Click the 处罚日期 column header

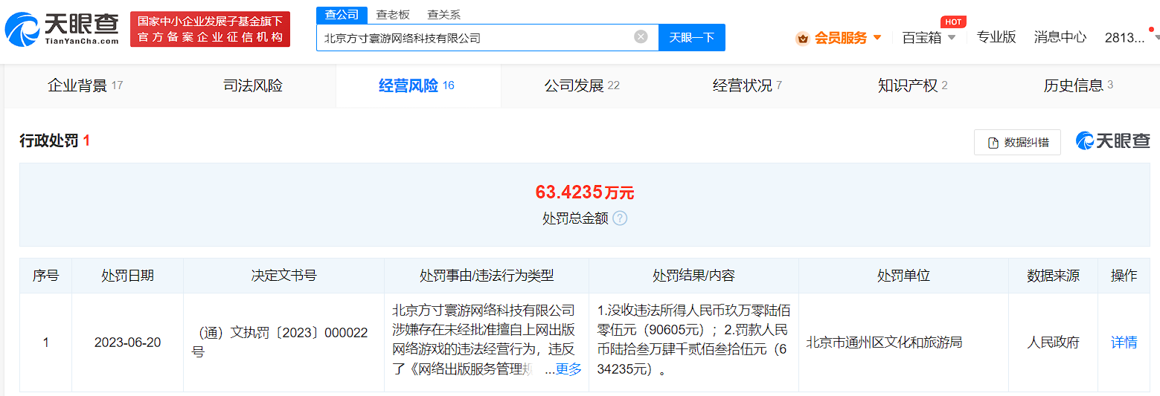(x=128, y=276)
